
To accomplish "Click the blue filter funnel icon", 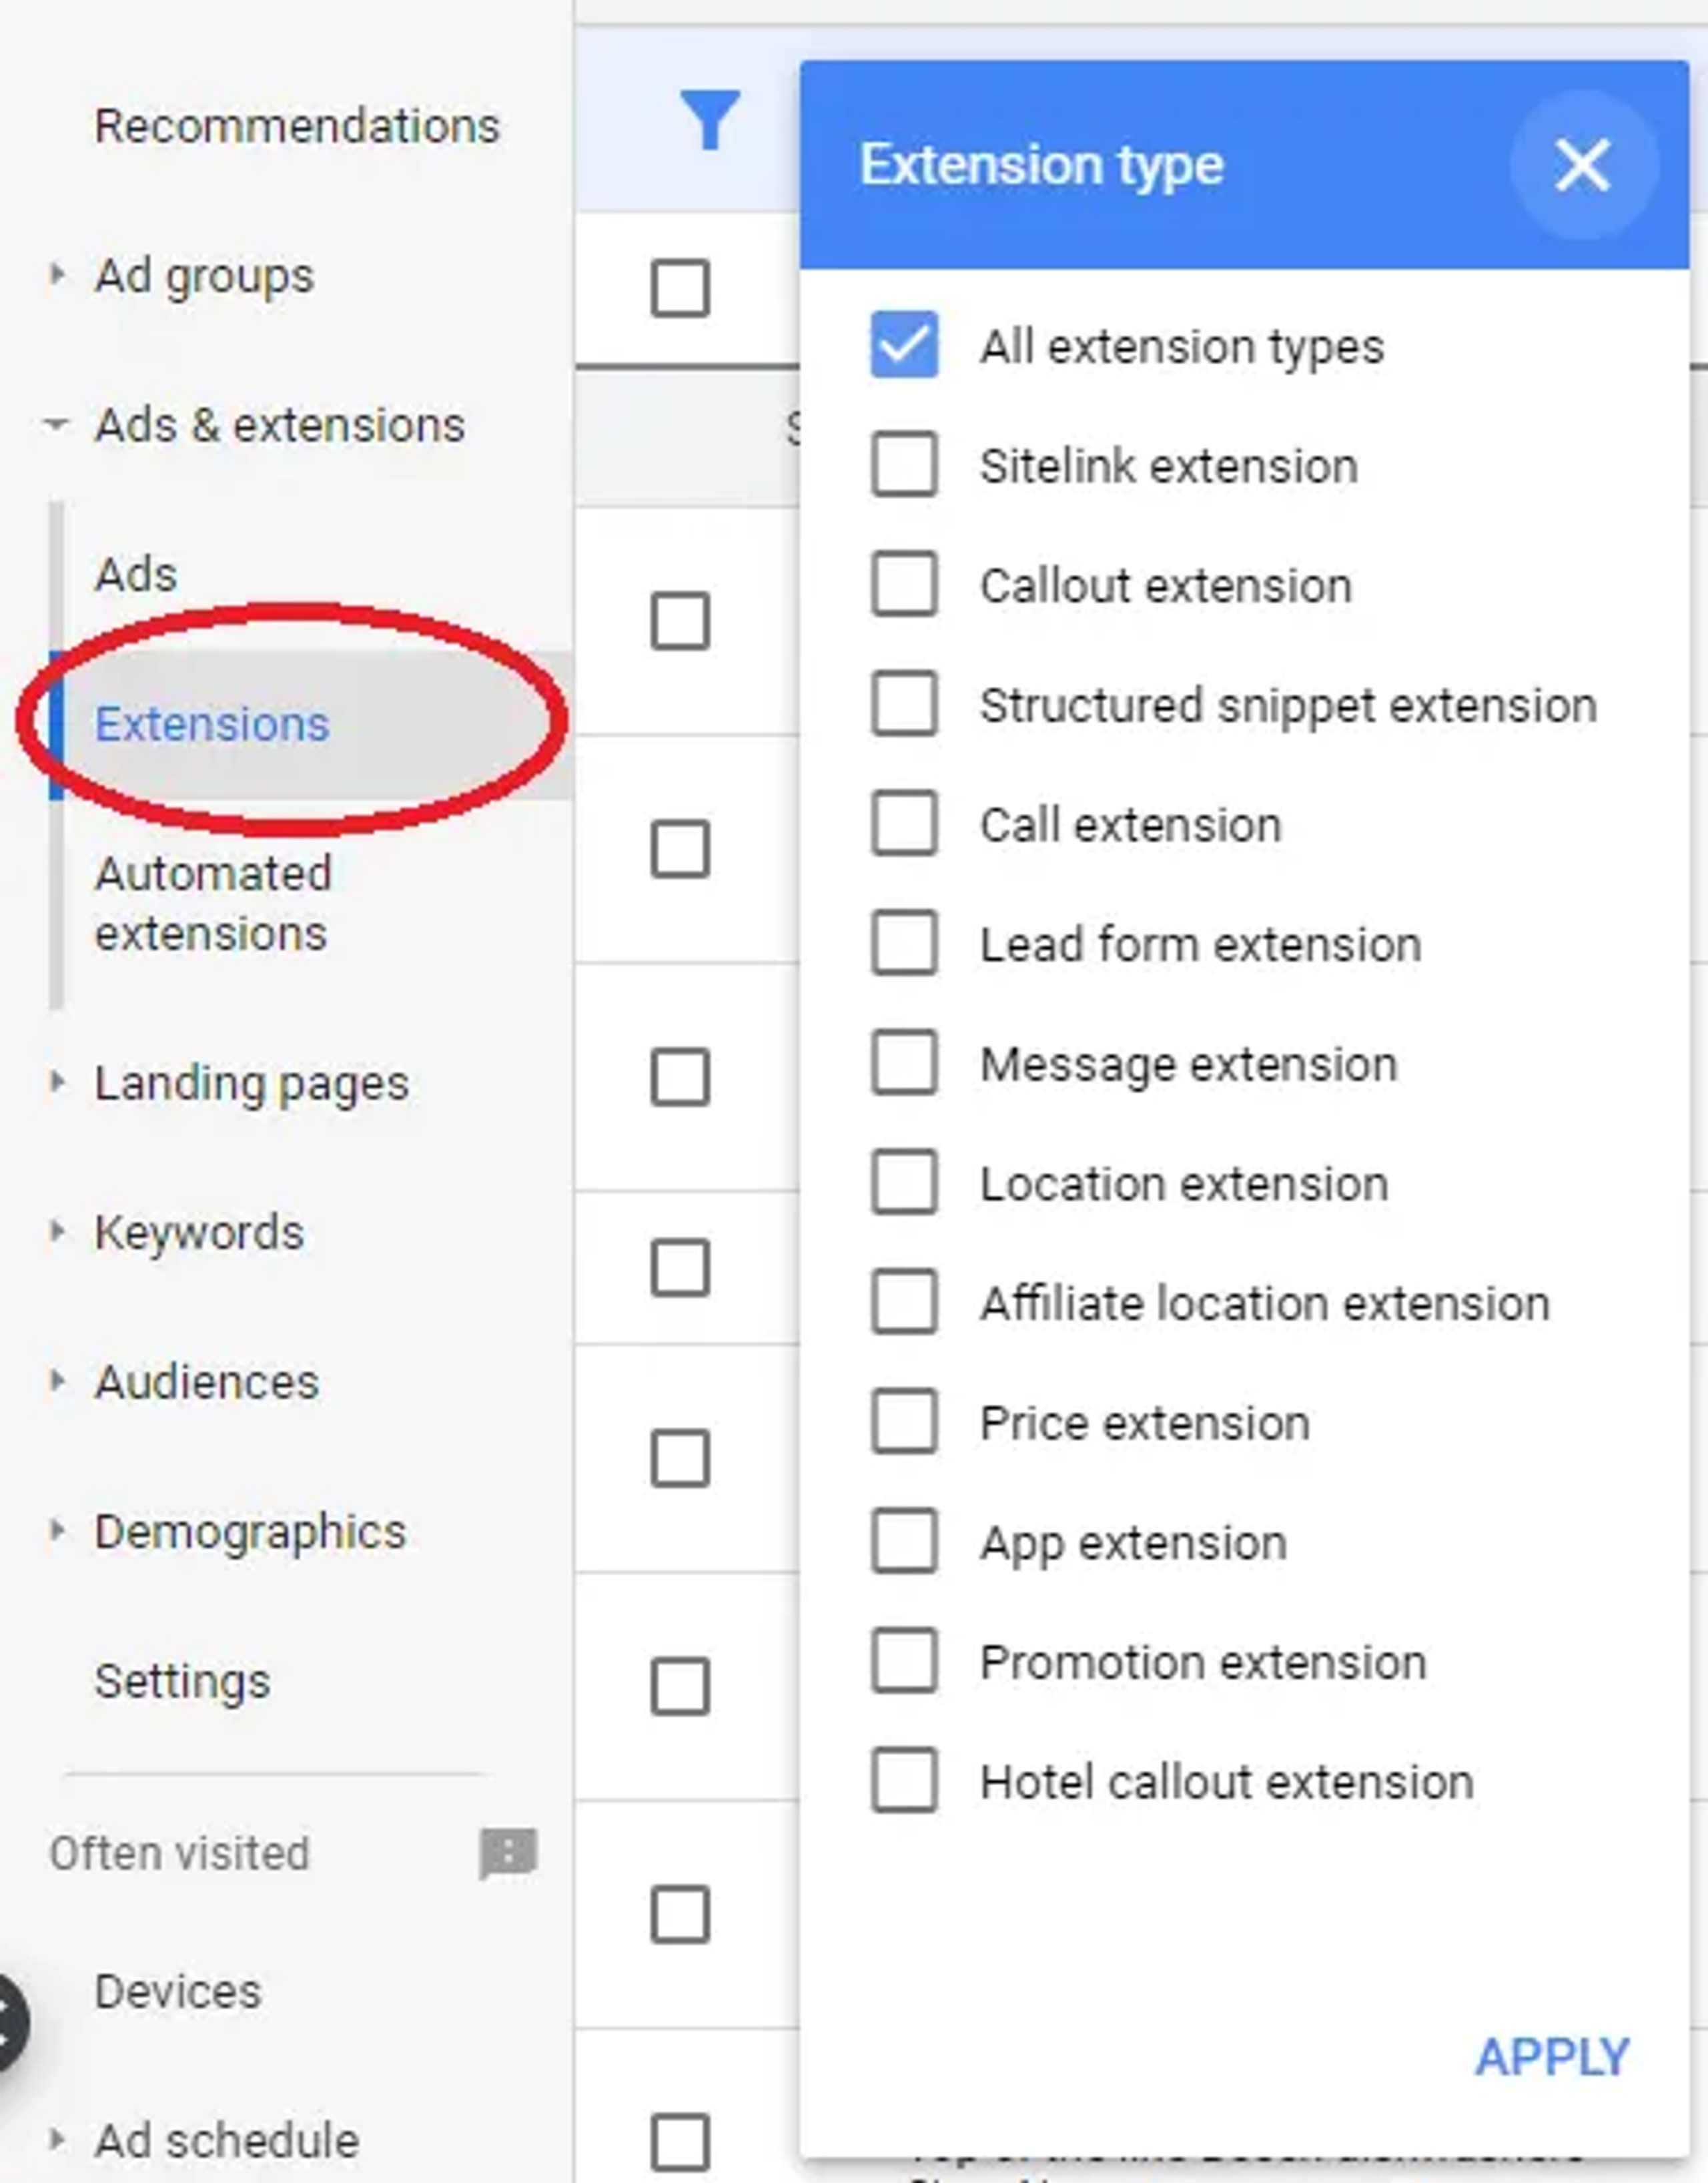I will 709,119.
